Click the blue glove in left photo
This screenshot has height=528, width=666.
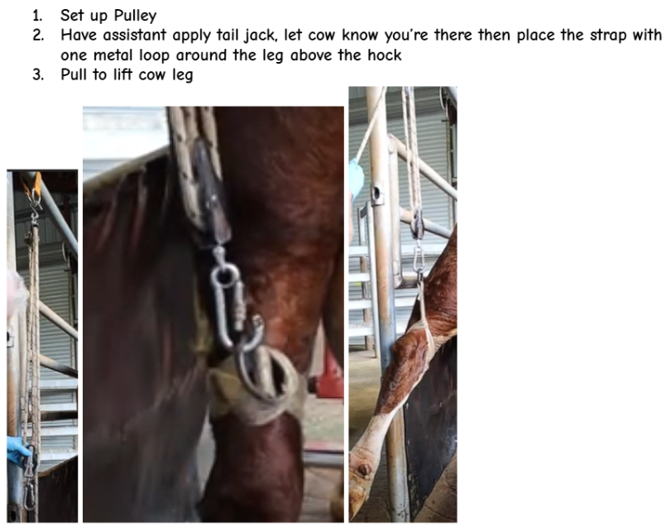[x=17, y=451]
